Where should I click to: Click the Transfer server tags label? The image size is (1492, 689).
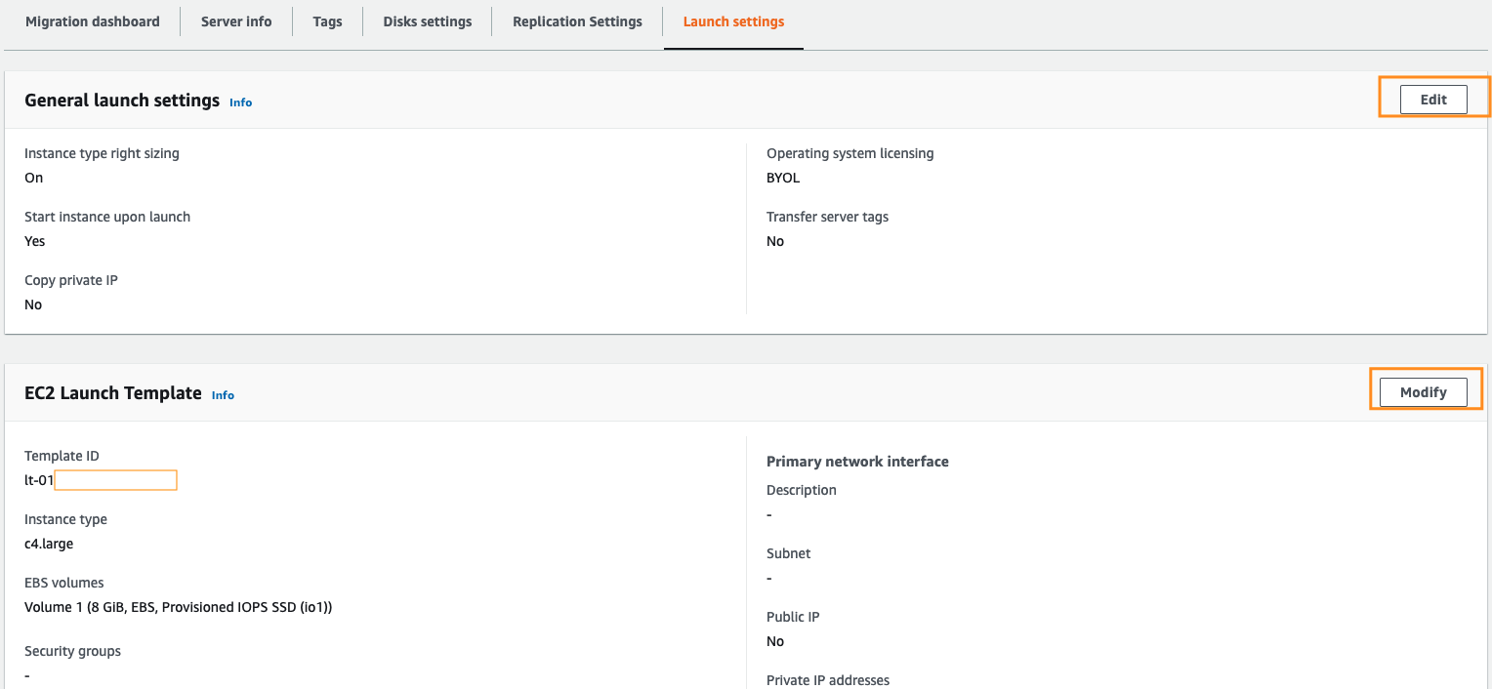tap(827, 217)
